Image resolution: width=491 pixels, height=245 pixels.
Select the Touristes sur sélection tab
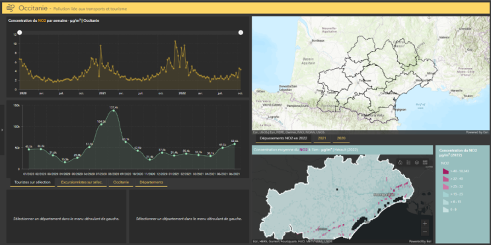click(32, 182)
